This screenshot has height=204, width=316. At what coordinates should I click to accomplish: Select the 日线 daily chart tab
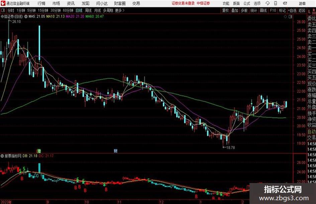coord(79,10)
